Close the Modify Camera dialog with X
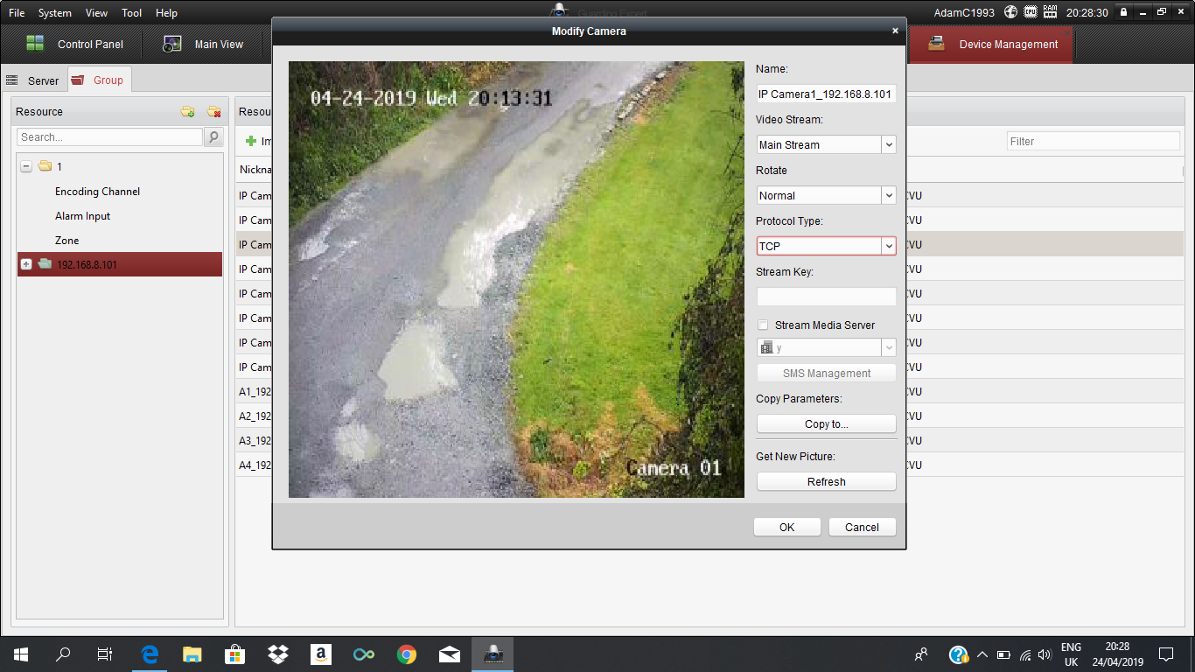Viewport: 1195px width, 672px height. [895, 31]
